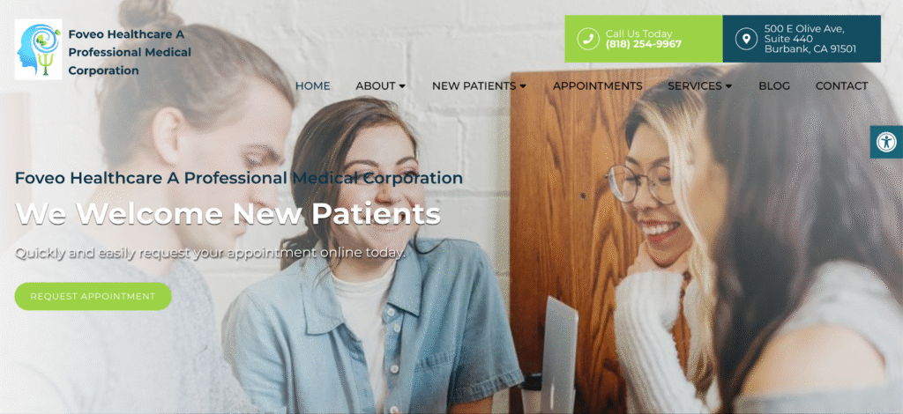Viewport: 903px width, 414px height.
Task: Call the (818) 254-9967 phone number
Action: (x=643, y=44)
